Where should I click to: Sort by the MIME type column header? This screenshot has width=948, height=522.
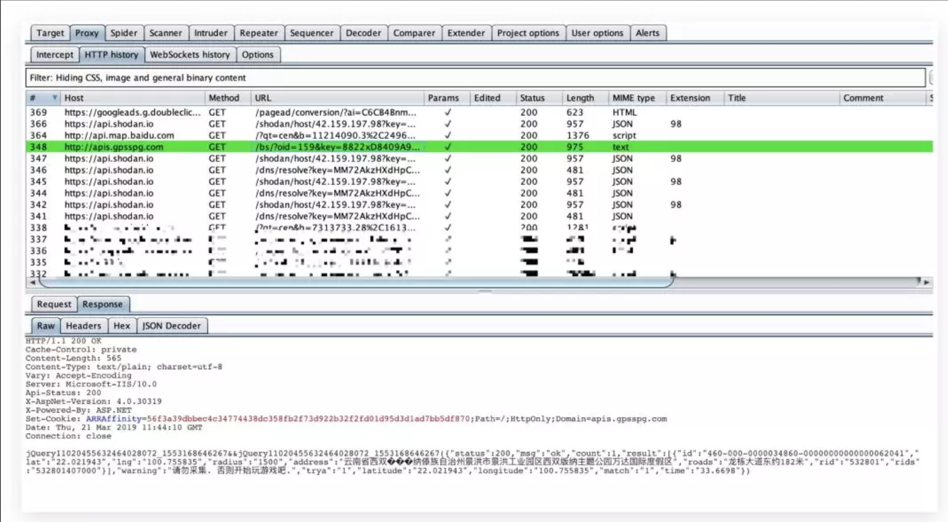click(x=637, y=98)
